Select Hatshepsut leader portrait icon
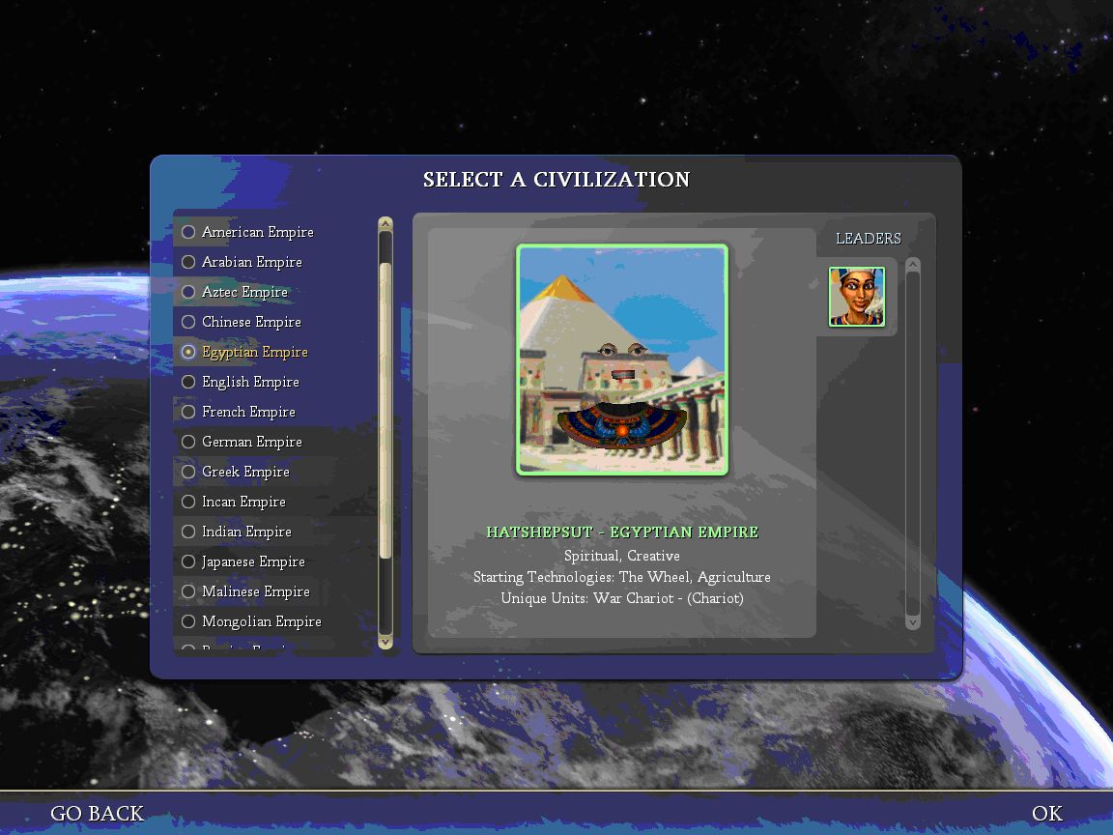 [856, 297]
